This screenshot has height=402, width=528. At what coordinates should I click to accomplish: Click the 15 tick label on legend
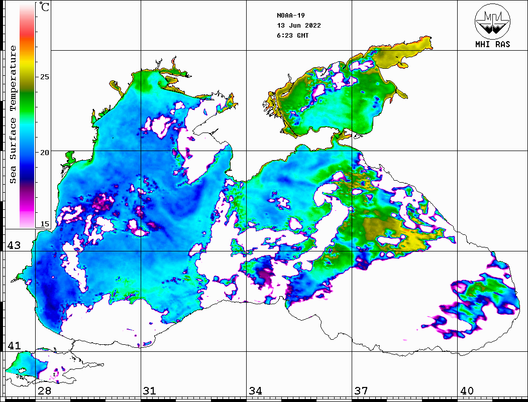point(44,224)
